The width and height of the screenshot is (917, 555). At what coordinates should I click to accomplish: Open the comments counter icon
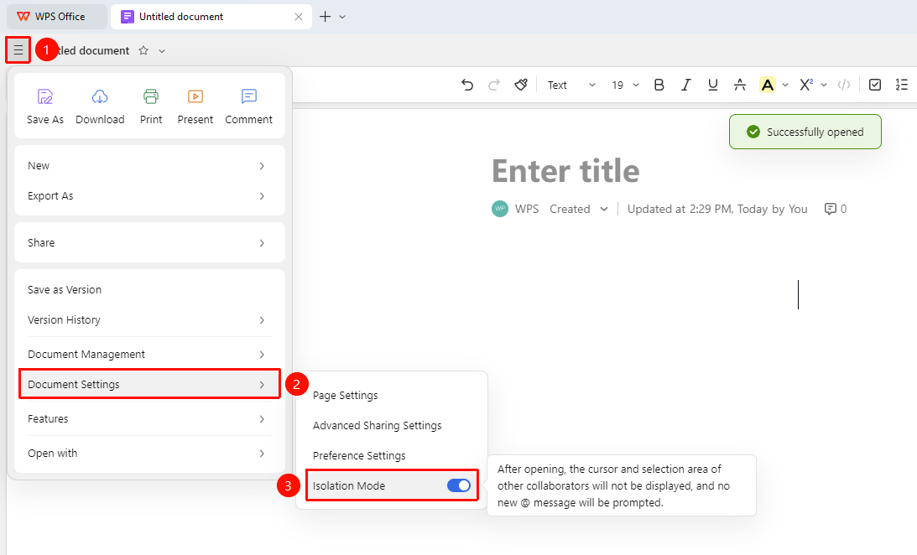(831, 209)
